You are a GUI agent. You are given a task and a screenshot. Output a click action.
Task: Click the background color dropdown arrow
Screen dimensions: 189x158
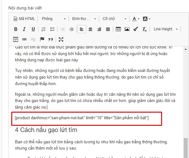(150, 19)
